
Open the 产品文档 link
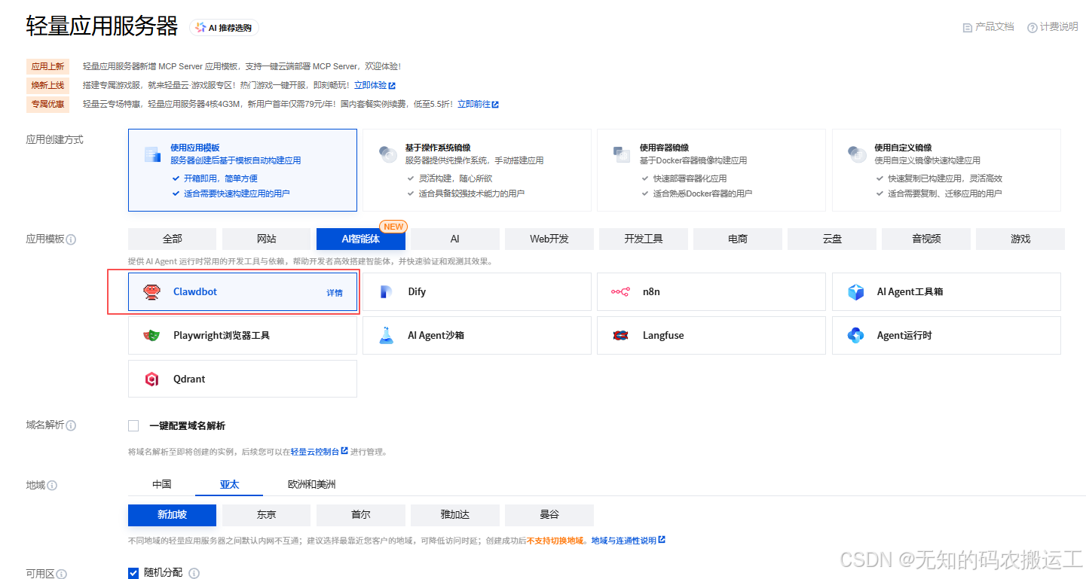point(988,27)
